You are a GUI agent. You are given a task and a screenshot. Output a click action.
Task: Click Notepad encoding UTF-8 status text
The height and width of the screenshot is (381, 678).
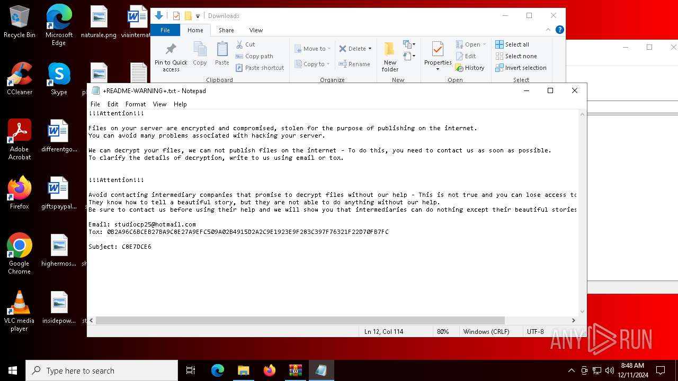tap(536, 331)
